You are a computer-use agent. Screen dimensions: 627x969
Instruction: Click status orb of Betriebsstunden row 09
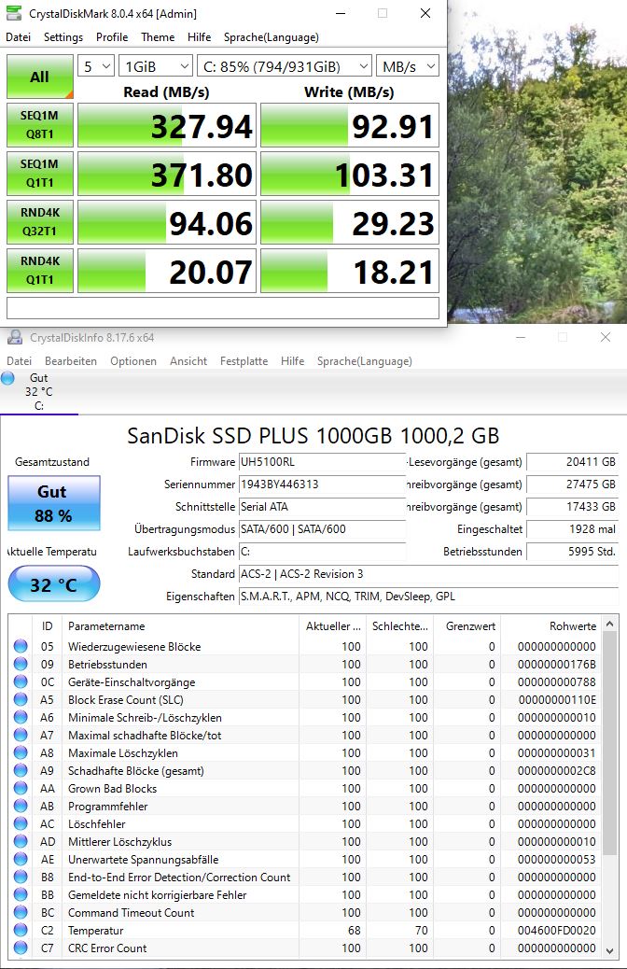pos(21,665)
